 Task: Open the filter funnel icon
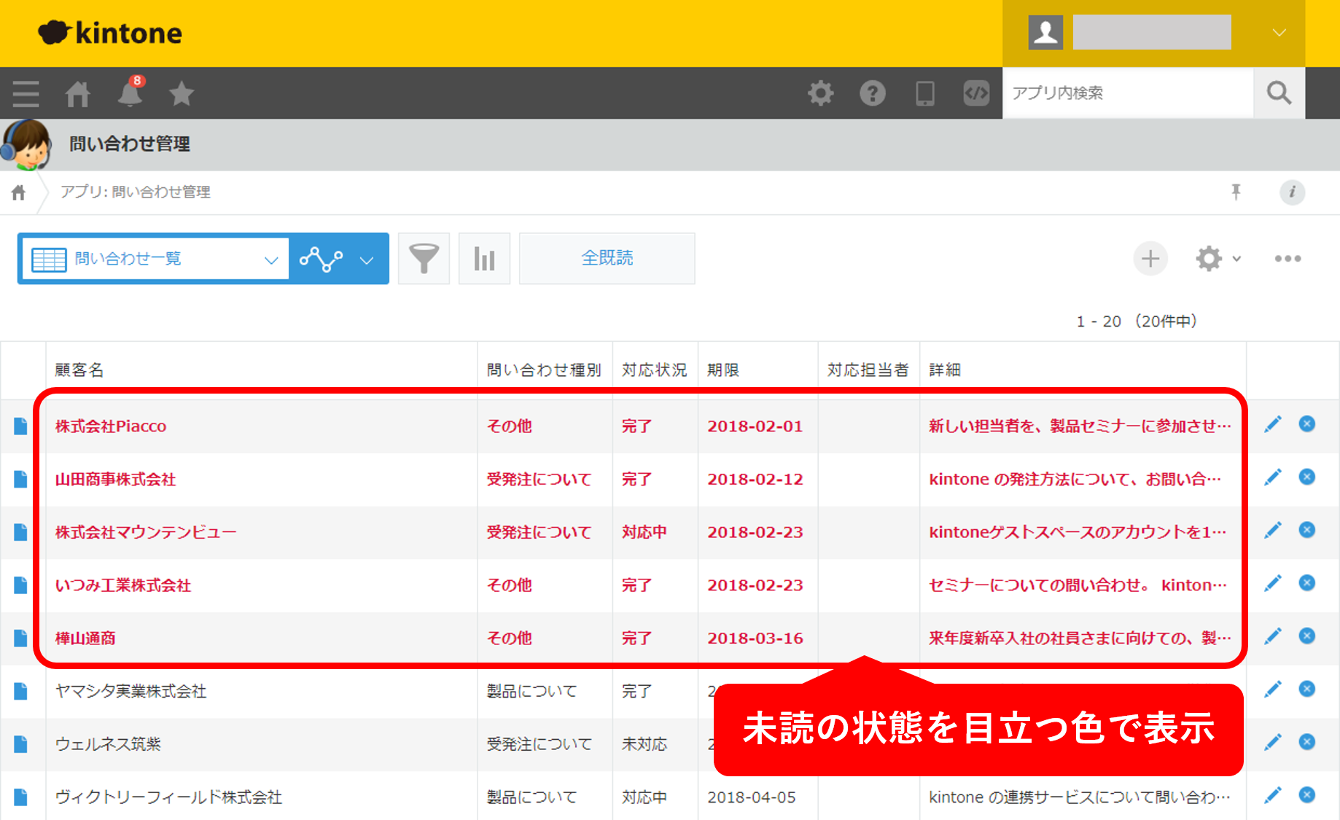[424, 259]
